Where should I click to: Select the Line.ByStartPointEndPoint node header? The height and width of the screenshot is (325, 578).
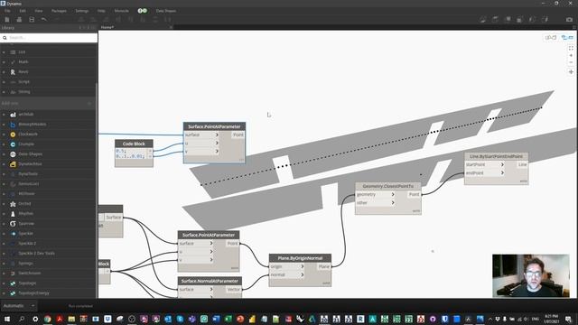click(x=496, y=156)
